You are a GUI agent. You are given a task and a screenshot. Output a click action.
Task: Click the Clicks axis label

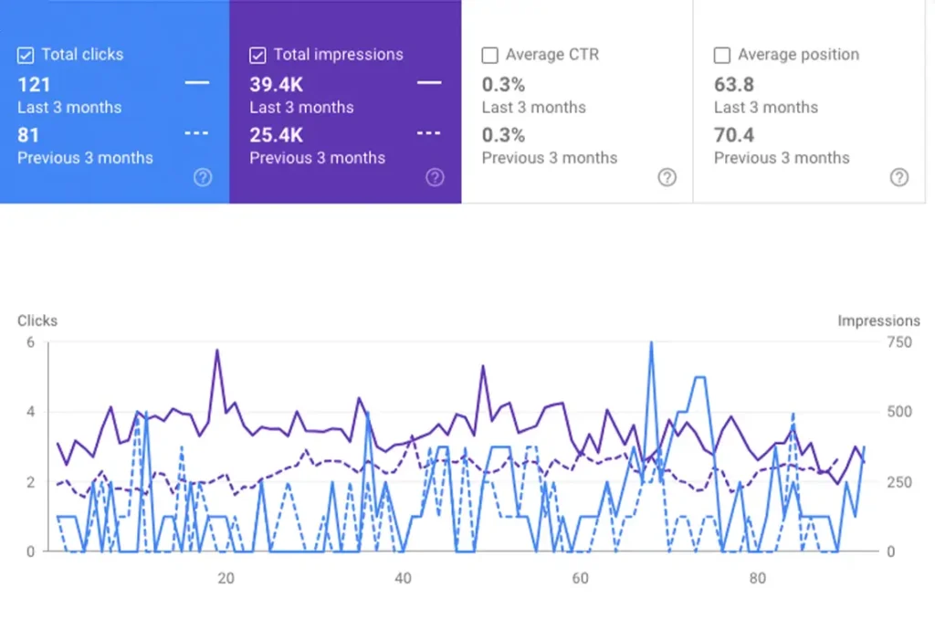click(x=37, y=320)
